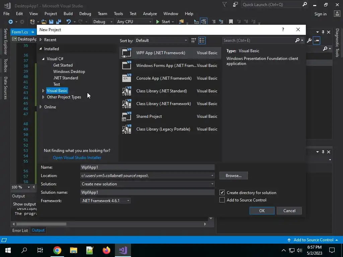Click the Save floppy disk icon

pos(51,22)
